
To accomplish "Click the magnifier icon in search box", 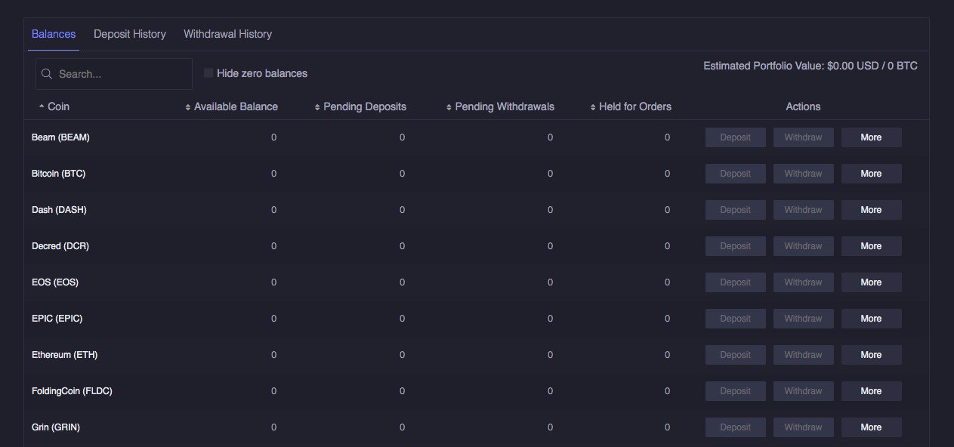I will coord(47,74).
